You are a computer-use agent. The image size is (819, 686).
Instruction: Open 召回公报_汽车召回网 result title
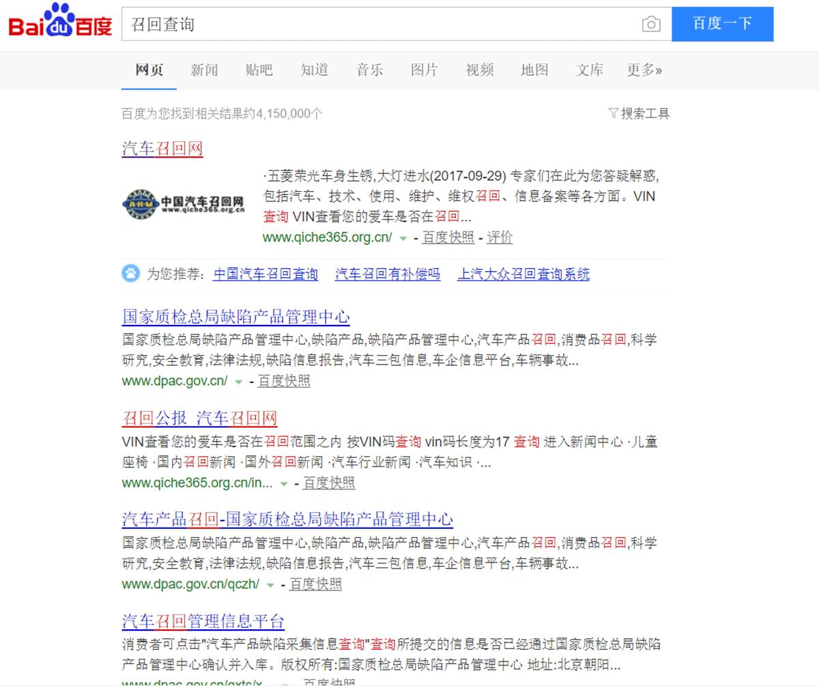[x=200, y=418]
